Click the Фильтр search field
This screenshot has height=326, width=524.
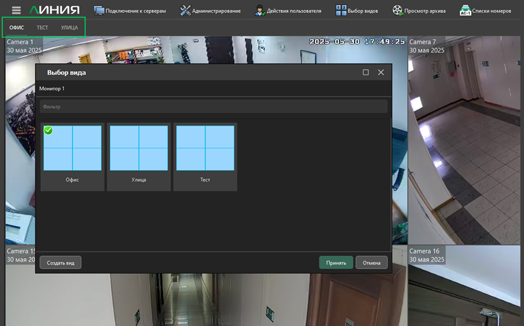(x=213, y=107)
